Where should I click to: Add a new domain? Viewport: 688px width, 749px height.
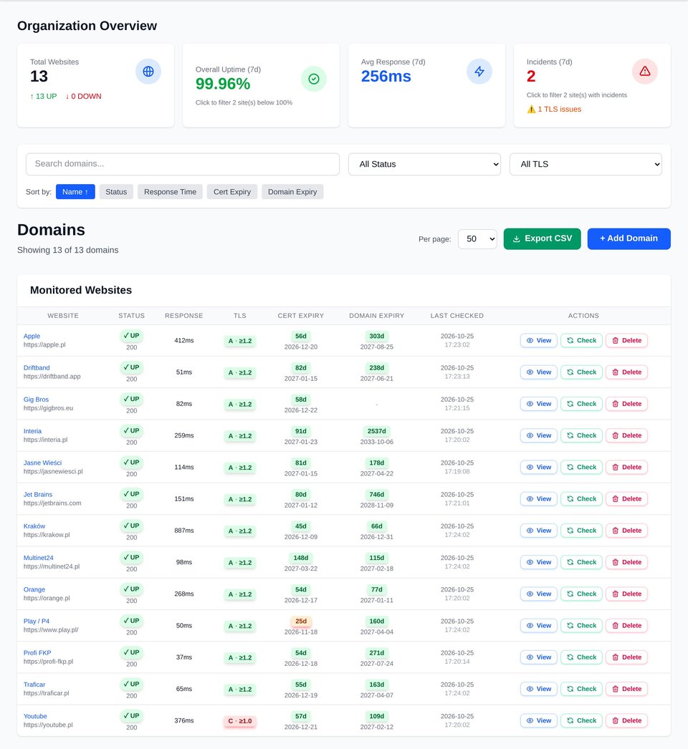click(x=629, y=238)
